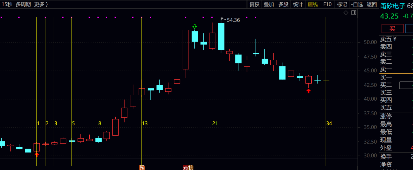Remove stock via -自选 button

(x=357, y=4)
